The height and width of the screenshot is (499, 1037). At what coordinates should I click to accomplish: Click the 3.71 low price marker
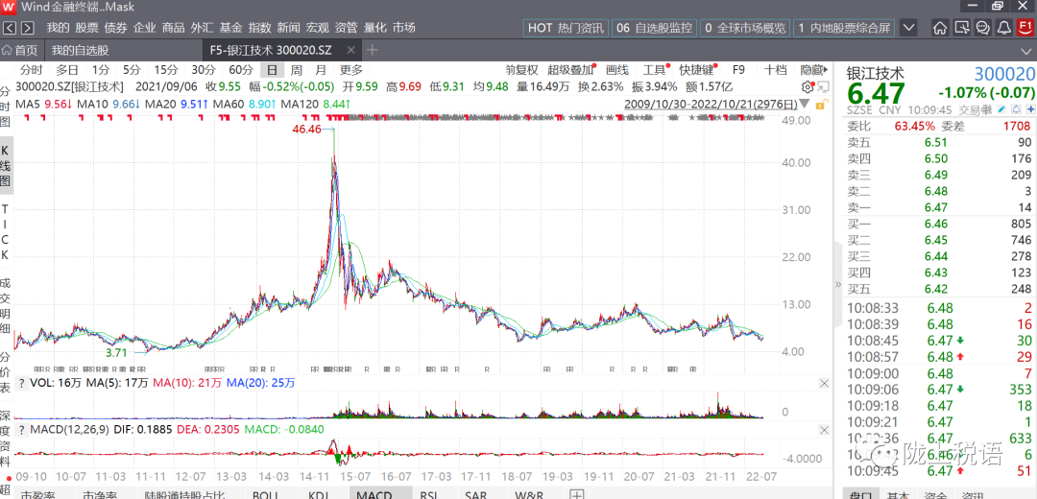[x=116, y=353]
